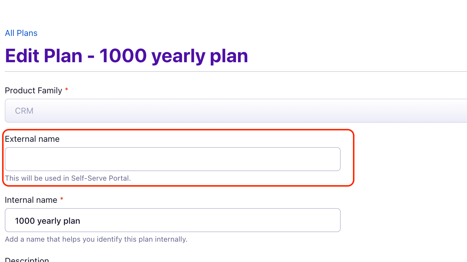Click "Self-Serve Portal" in the helper text
This screenshot has height=262, width=467.
(101, 178)
